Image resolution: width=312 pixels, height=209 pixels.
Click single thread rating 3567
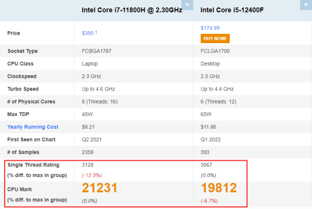pyautogui.click(x=206, y=165)
